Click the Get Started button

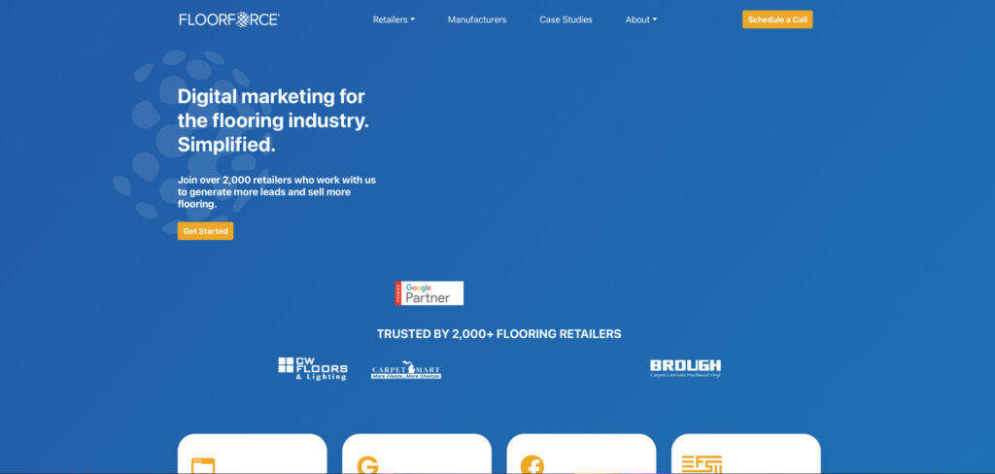click(206, 231)
